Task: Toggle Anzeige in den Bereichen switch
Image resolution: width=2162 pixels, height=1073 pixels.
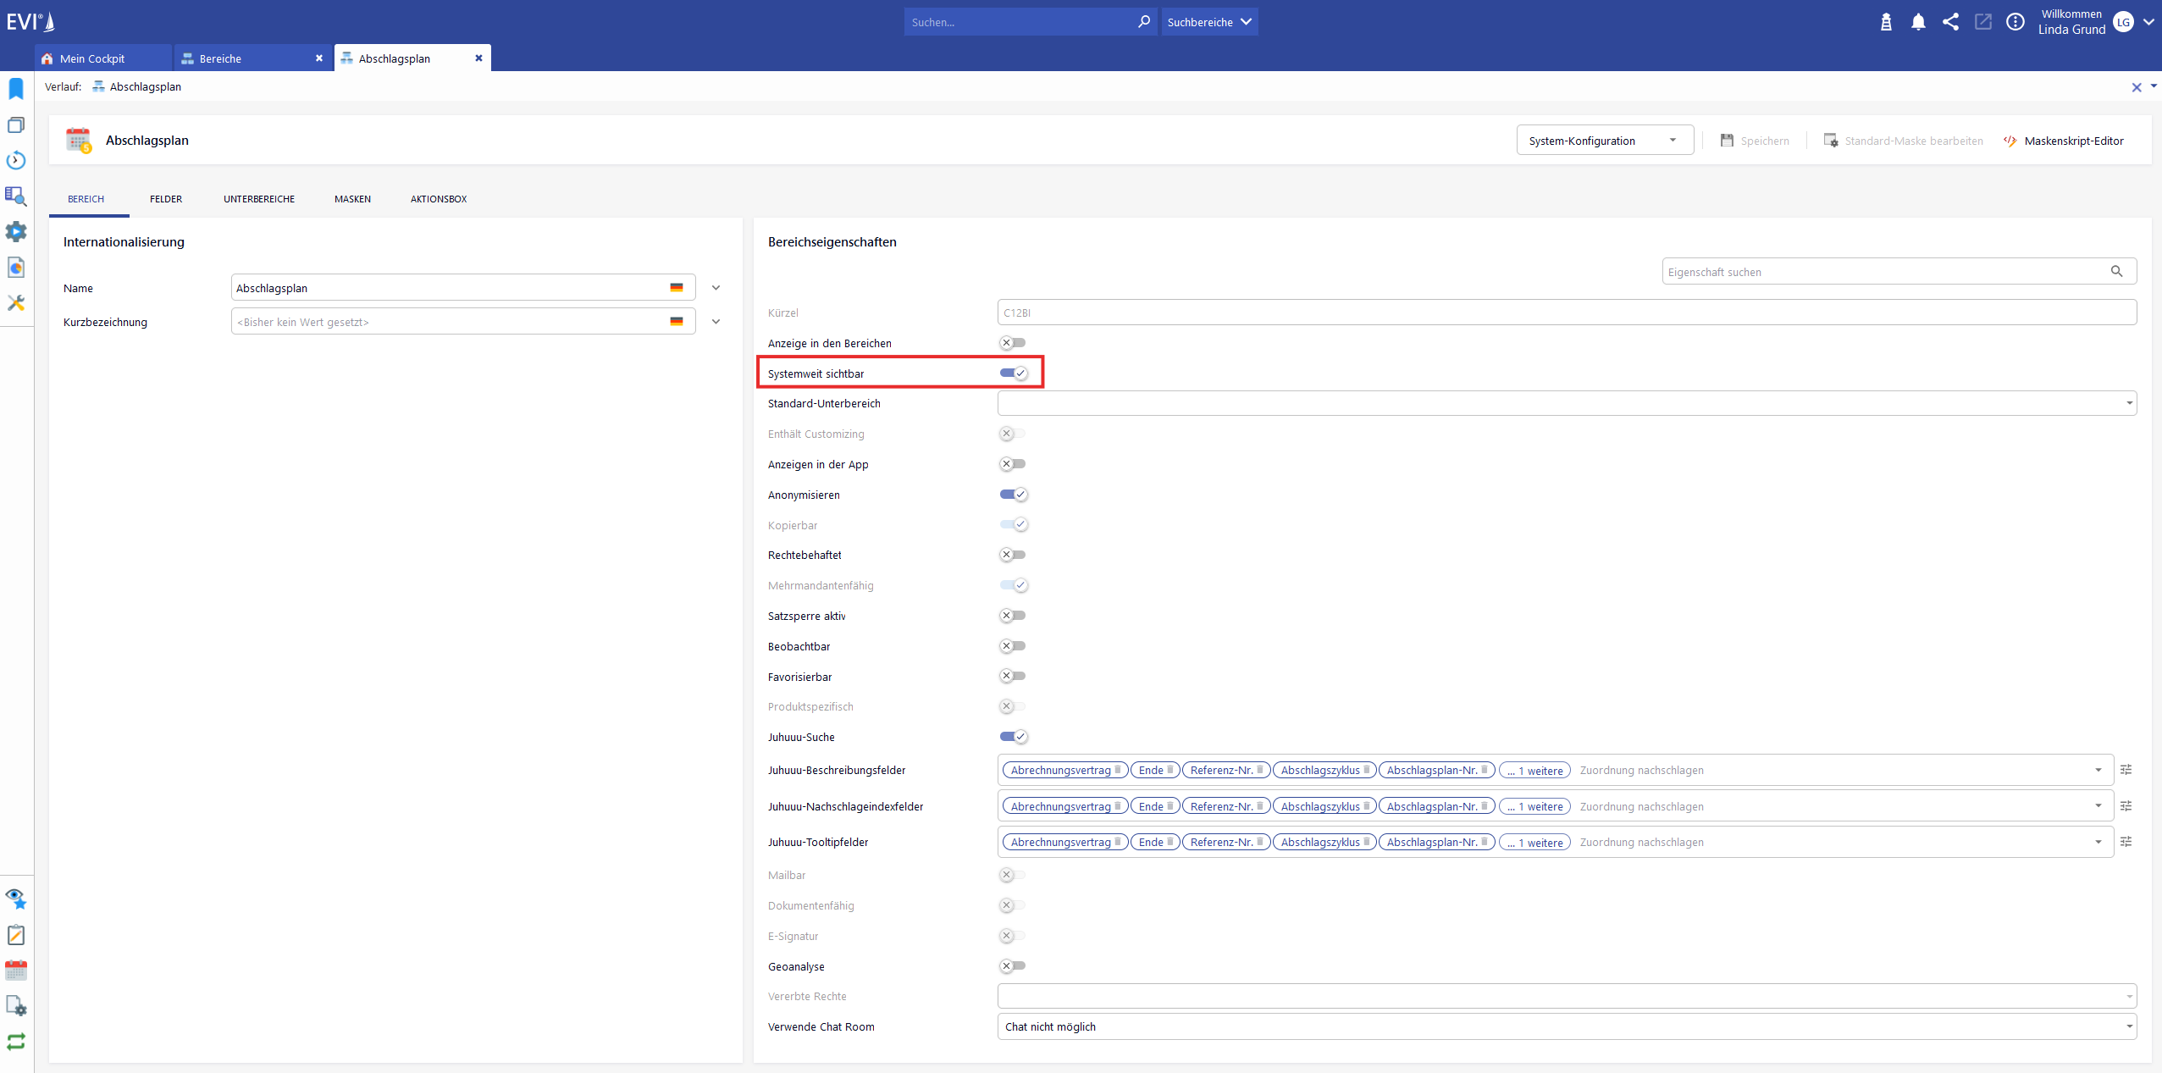Action: click(1013, 343)
